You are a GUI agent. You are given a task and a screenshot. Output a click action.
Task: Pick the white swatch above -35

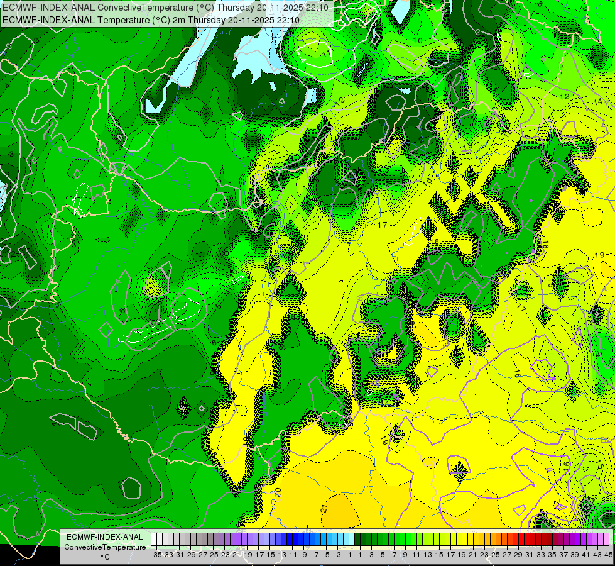tap(154, 539)
